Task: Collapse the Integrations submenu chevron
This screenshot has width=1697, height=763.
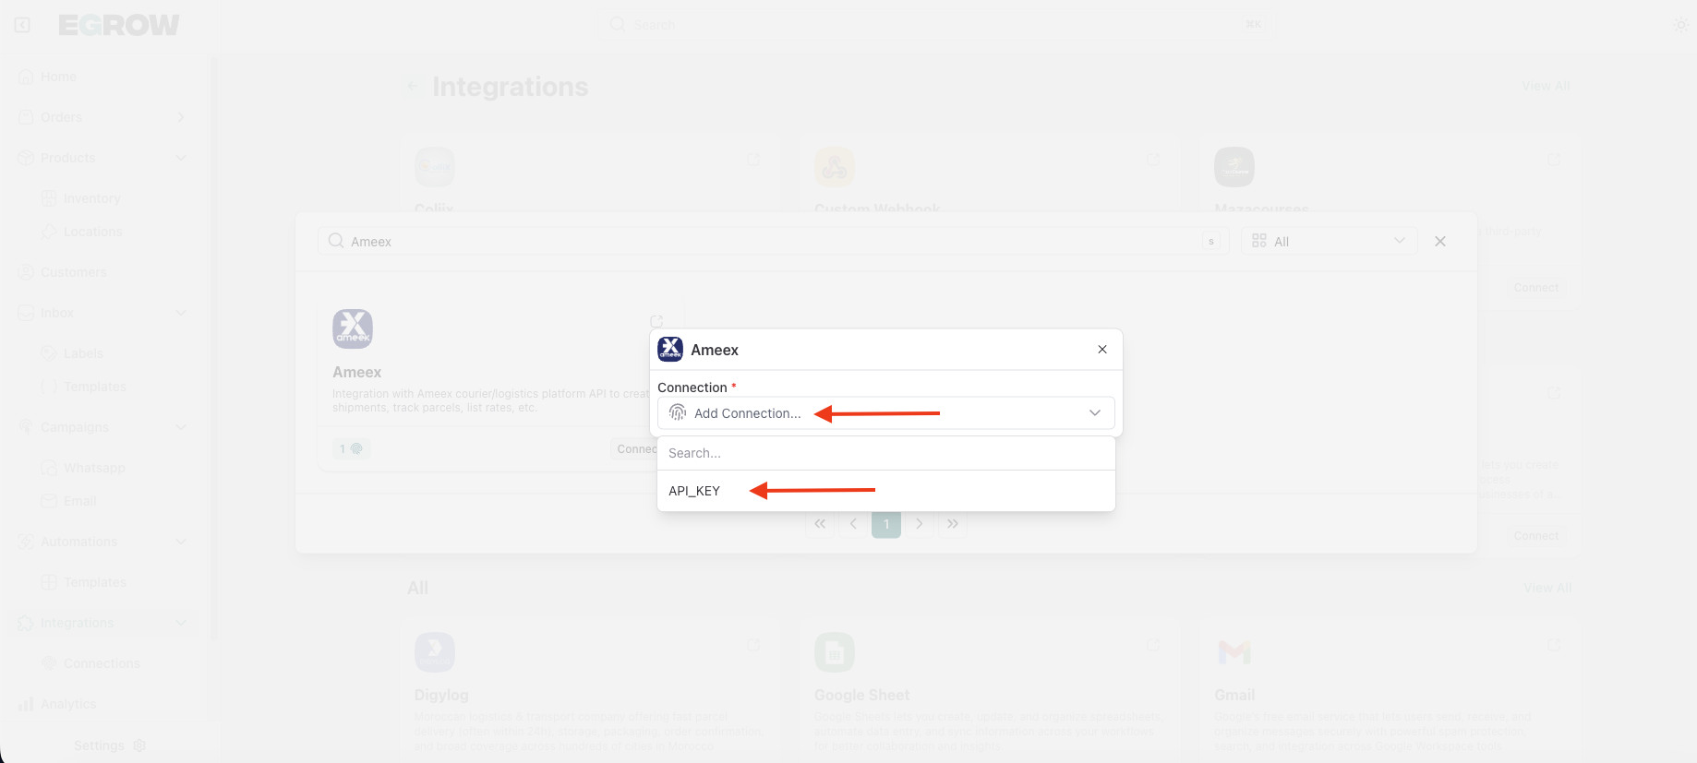Action: point(181,623)
